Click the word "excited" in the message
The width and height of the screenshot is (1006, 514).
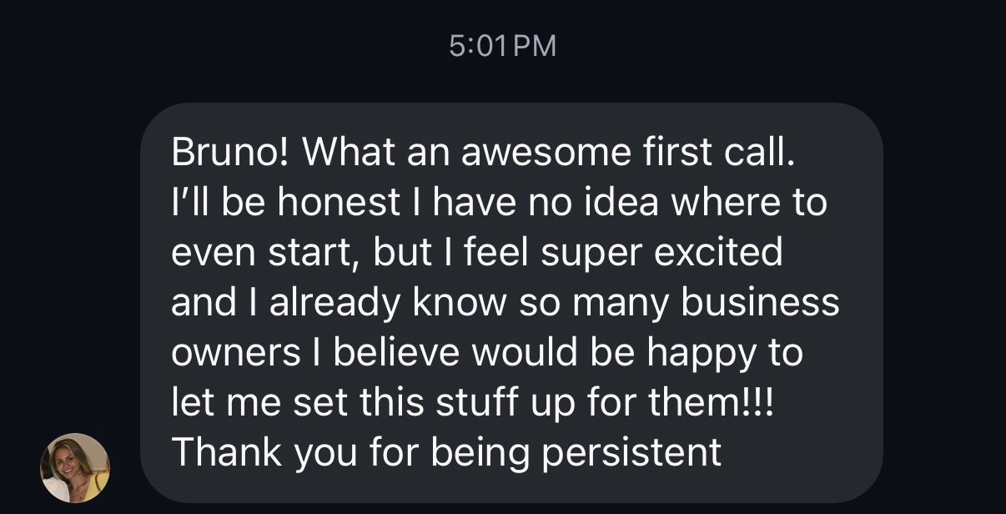(719, 252)
